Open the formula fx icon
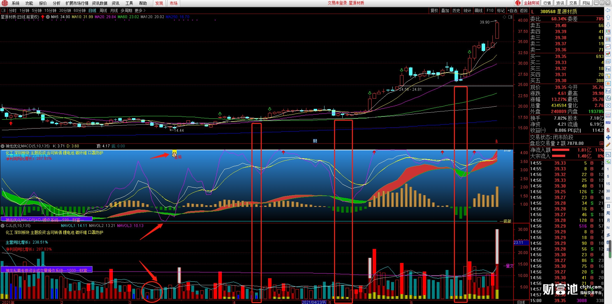The width and height of the screenshot is (612, 304). click(608, 98)
